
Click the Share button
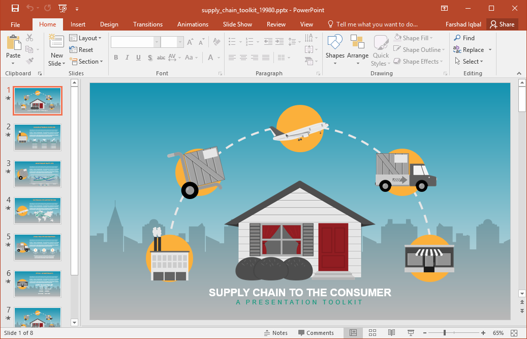[502, 24]
